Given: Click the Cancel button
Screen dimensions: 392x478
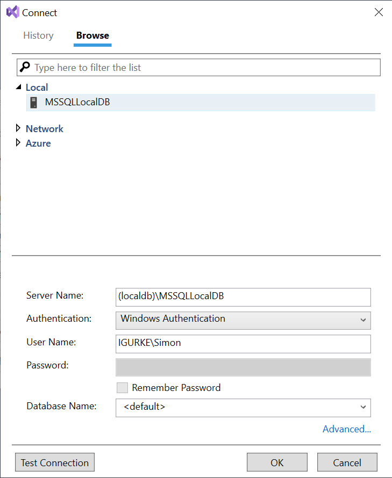Looking at the screenshot, I should [x=347, y=462].
